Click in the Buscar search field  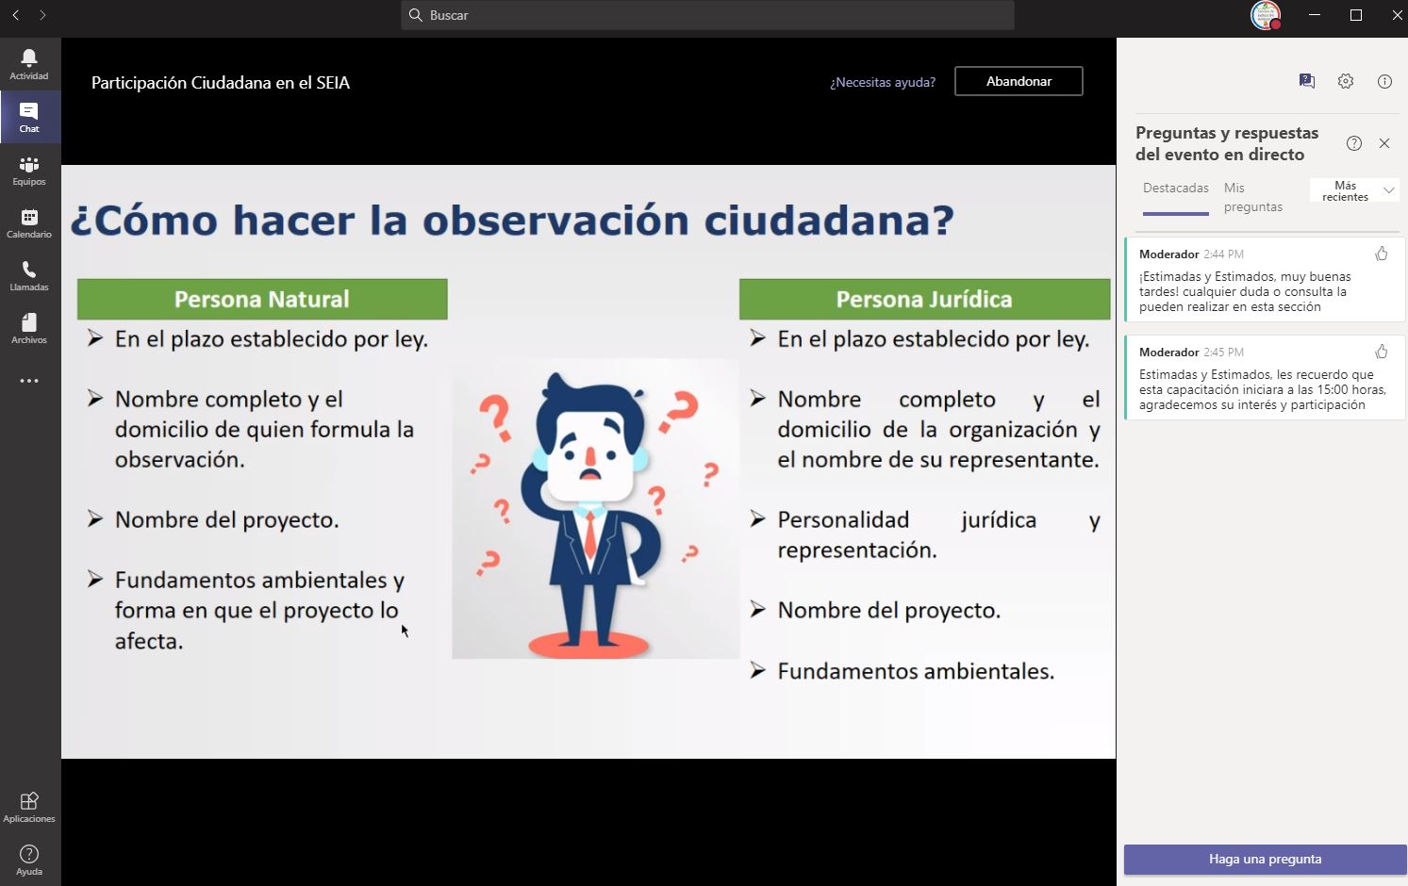pos(707,15)
